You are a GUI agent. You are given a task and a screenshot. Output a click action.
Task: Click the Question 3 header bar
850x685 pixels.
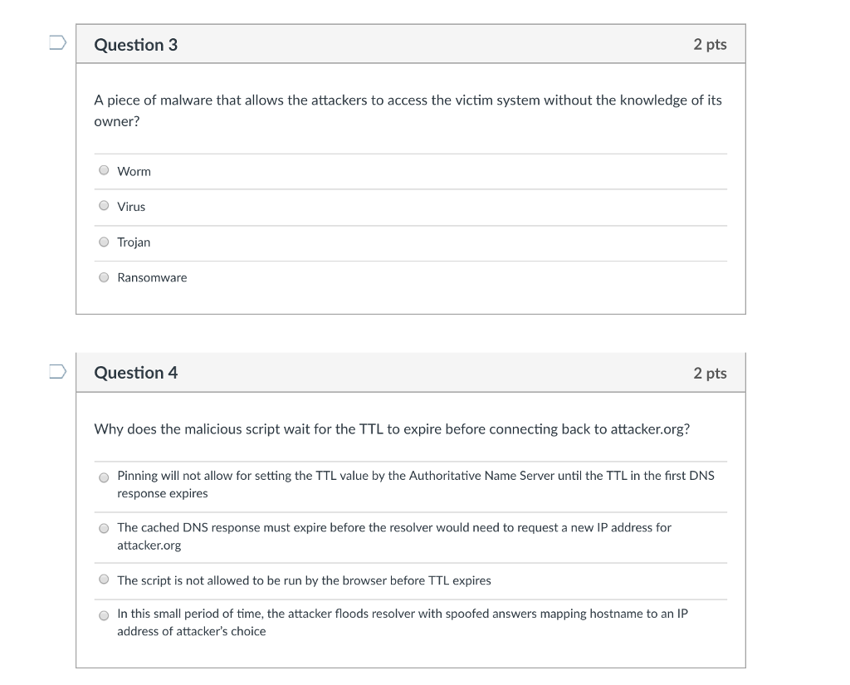(x=410, y=45)
